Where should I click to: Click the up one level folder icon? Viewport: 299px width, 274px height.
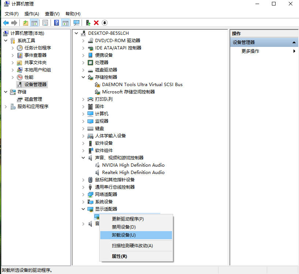26,23
